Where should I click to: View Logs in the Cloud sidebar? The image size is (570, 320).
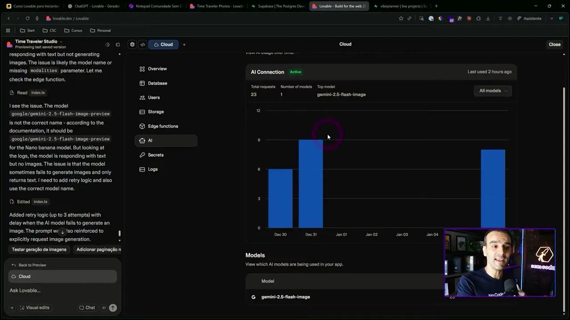tap(153, 169)
